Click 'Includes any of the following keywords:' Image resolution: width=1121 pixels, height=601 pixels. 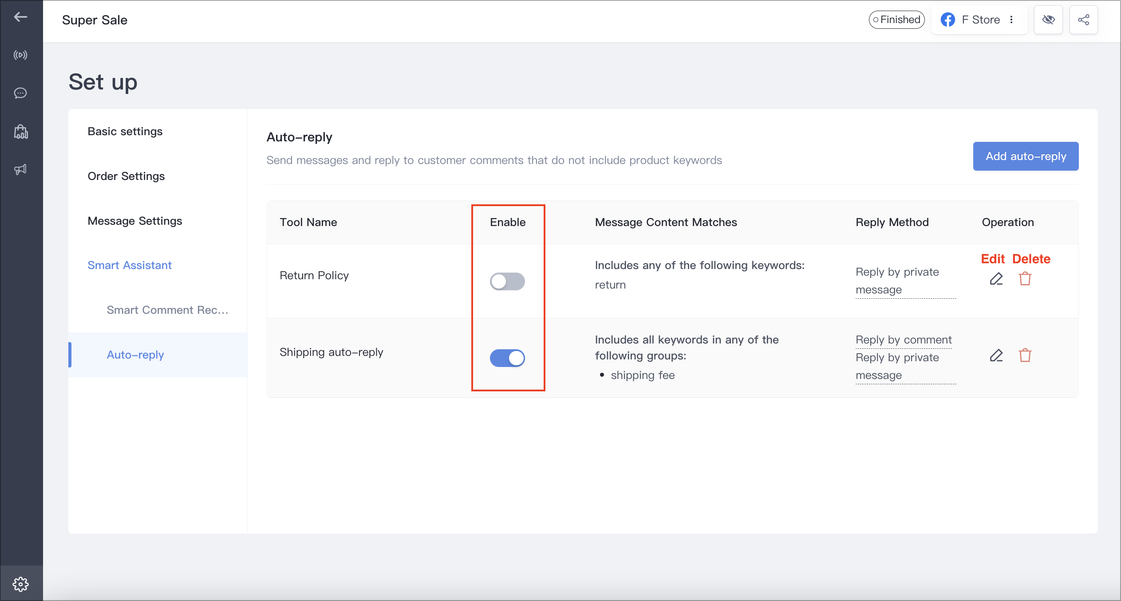(x=699, y=265)
